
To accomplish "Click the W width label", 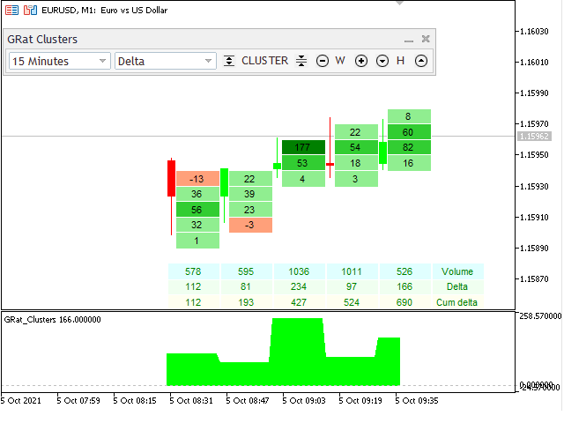I will click(x=340, y=61).
